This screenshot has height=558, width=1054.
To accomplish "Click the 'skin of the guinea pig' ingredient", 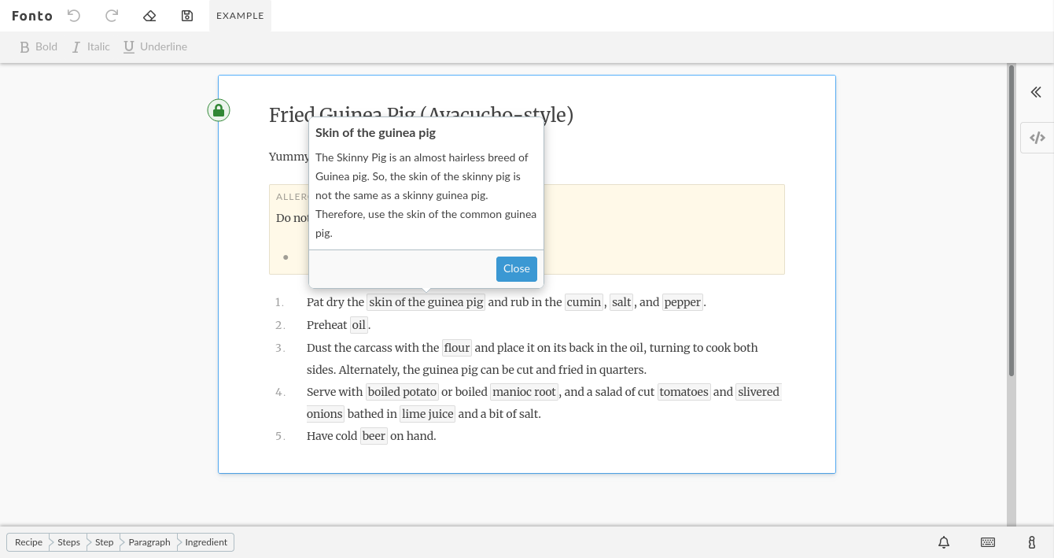I will pos(426,302).
